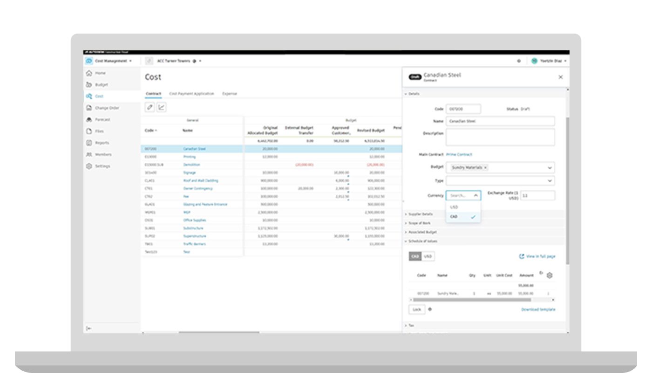This screenshot has width=652, height=373.
Task: Close the Canadian Steel panel
Action: [x=560, y=77]
